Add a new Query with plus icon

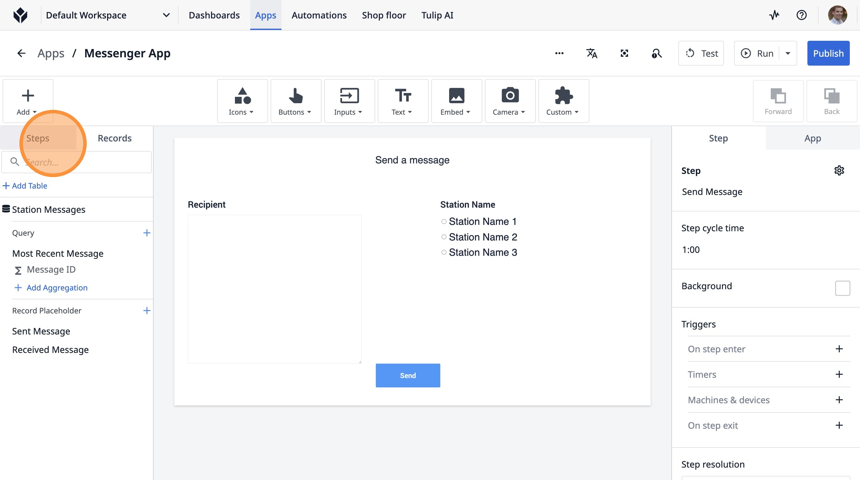click(x=147, y=233)
